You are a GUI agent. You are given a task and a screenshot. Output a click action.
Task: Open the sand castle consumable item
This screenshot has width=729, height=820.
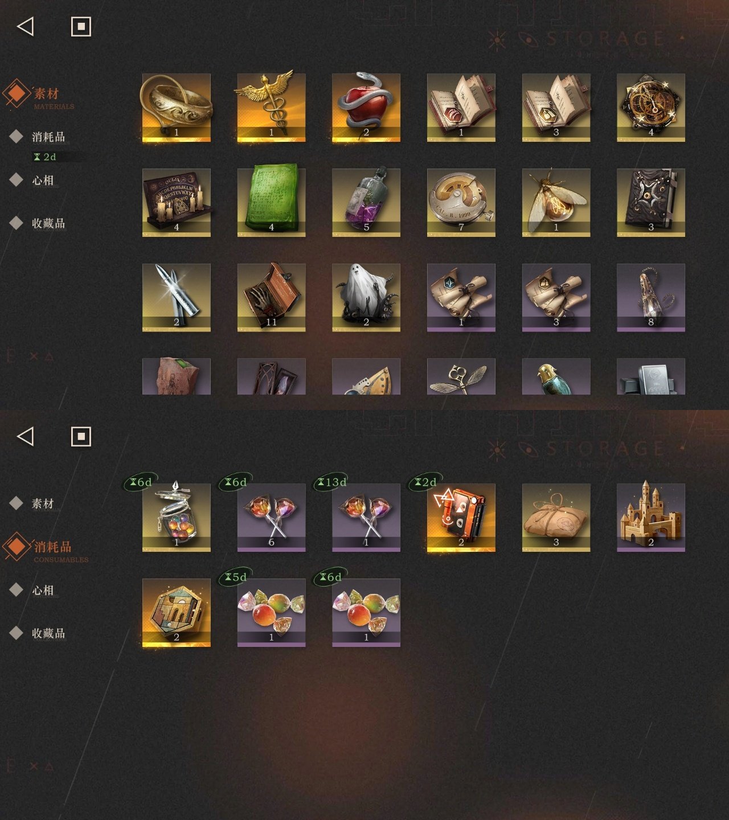(x=651, y=517)
